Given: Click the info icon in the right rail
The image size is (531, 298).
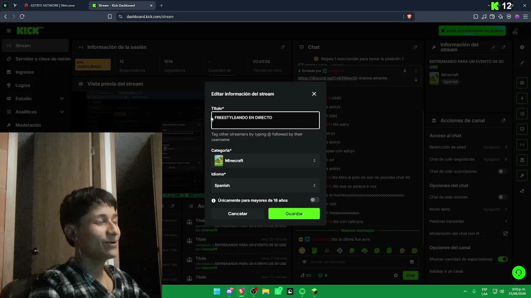Looking at the screenshot, I should click(522, 47).
